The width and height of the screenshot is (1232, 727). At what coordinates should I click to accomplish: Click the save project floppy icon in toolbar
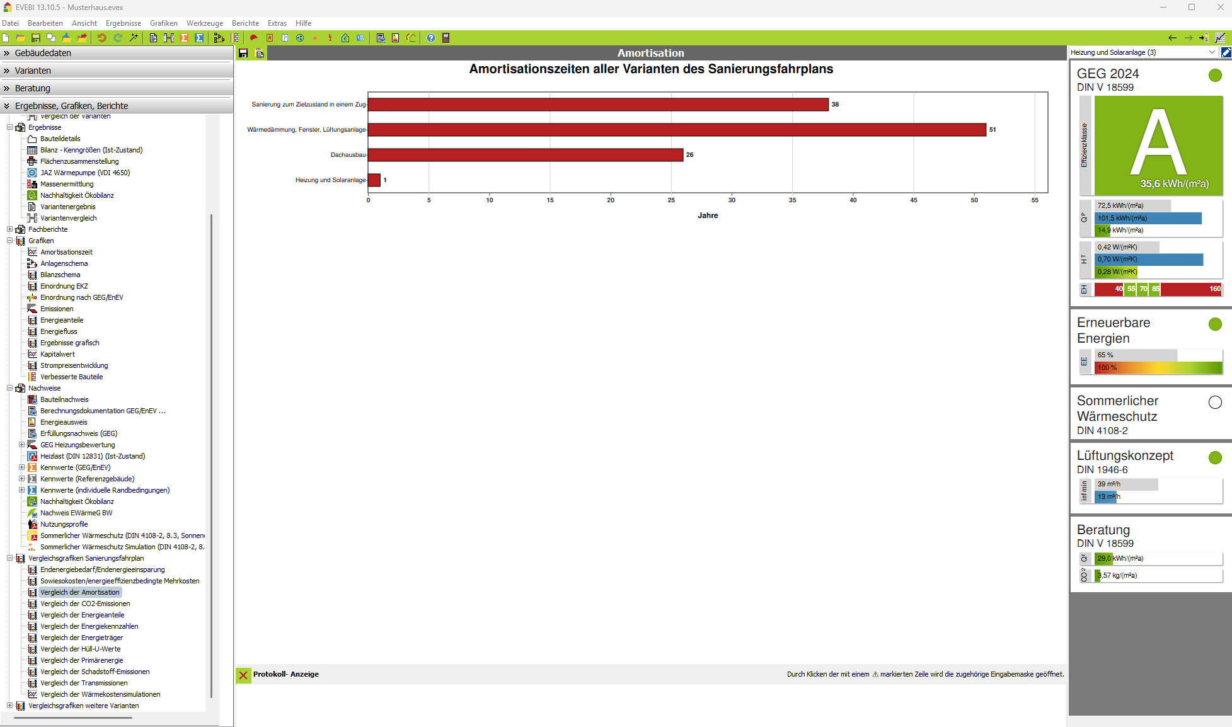coord(36,38)
